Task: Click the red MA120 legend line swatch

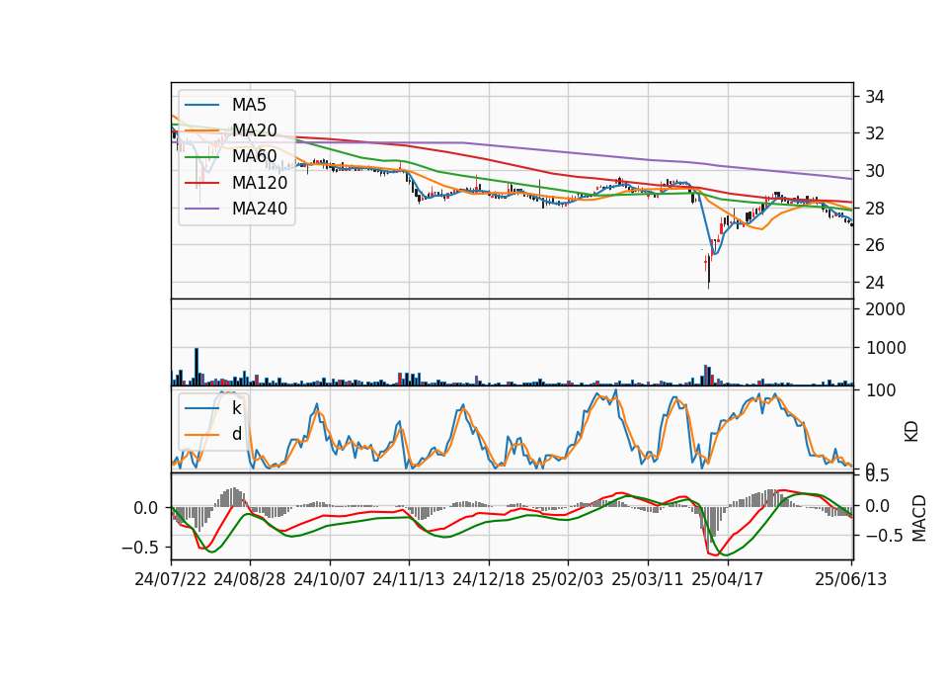Action: coord(201,184)
